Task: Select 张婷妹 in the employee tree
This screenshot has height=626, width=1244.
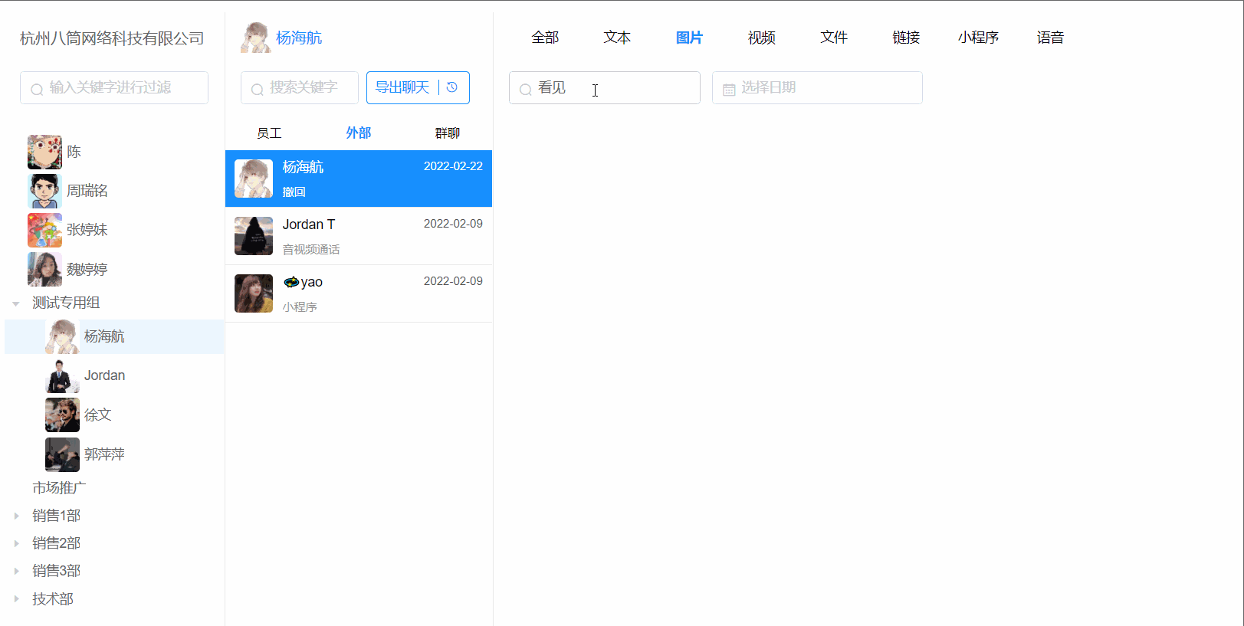Action: [87, 230]
